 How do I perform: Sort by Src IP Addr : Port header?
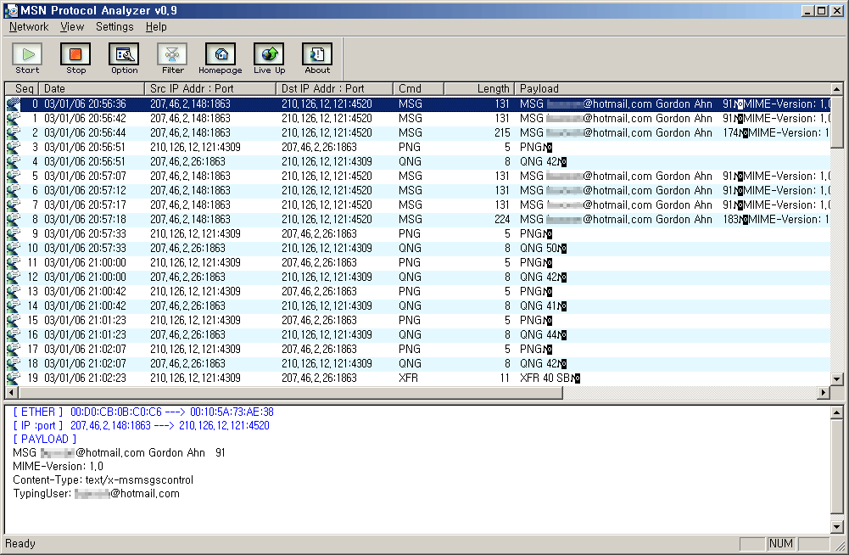click(x=210, y=88)
